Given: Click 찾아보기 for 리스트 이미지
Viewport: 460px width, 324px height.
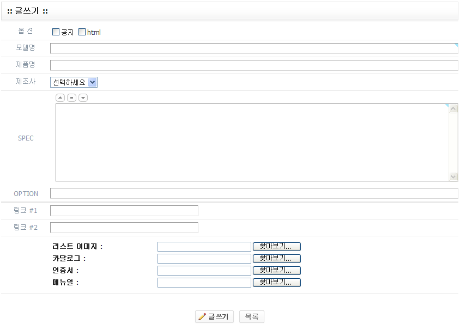Looking at the screenshot, I should (276, 247).
